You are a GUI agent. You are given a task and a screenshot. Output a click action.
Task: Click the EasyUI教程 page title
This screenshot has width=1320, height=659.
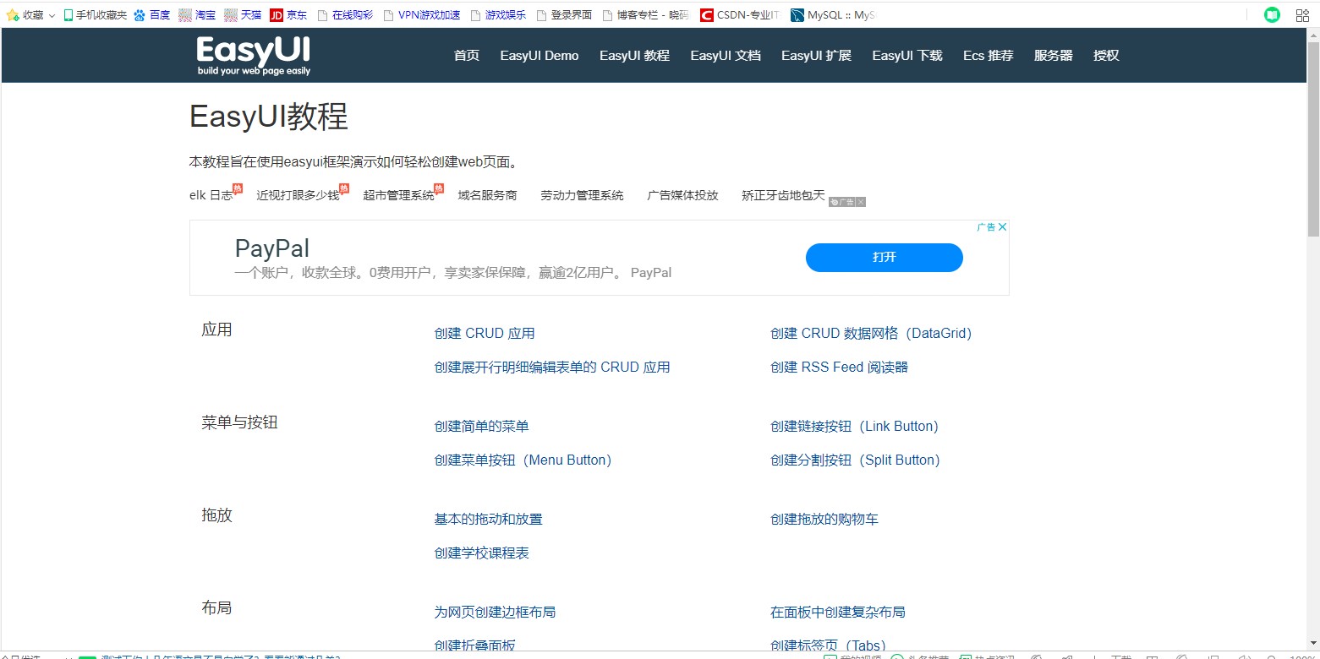pos(269,117)
